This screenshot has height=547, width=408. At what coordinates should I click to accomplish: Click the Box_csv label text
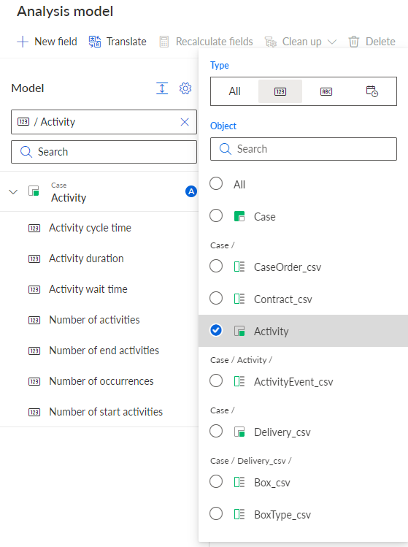[272, 483]
